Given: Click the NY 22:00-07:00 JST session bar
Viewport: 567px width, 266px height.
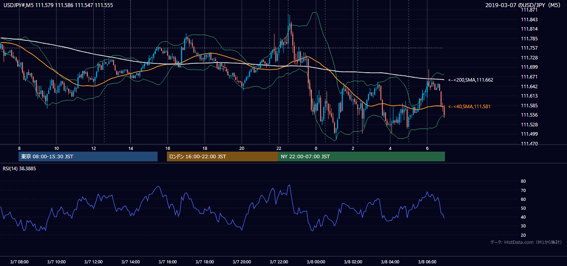Looking at the screenshot, I should click(x=362, y=156).
